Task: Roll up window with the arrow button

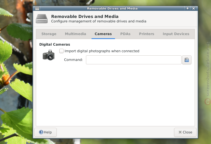Action: [x=188, y=8]
